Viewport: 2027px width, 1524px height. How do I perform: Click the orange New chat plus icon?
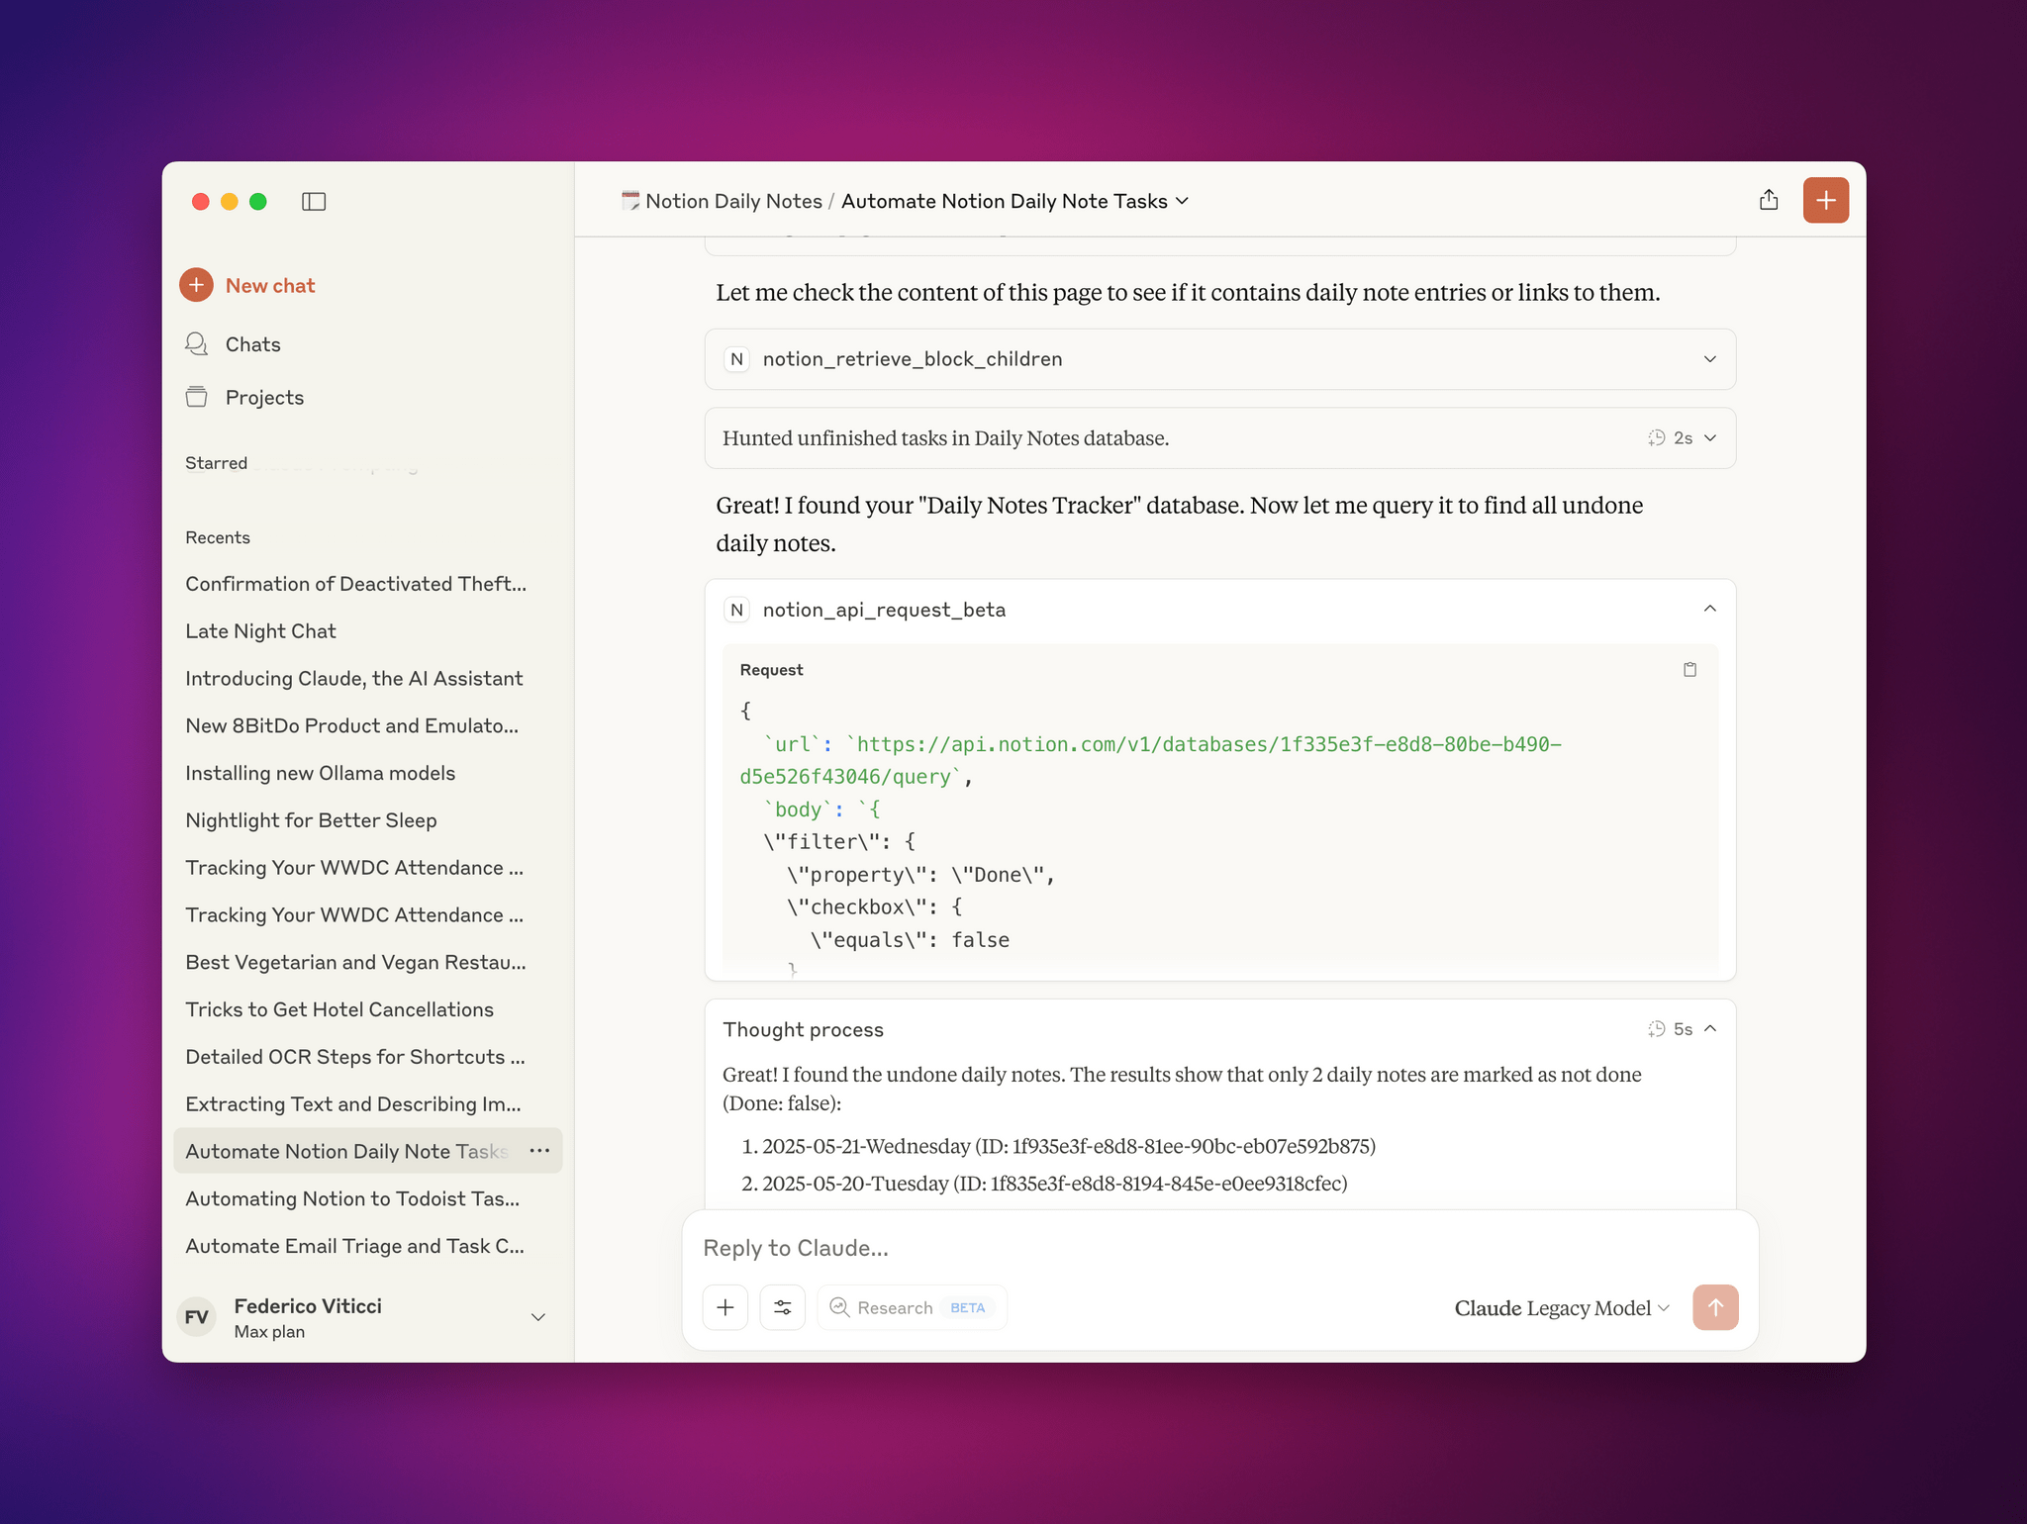[x=196, y=285]
